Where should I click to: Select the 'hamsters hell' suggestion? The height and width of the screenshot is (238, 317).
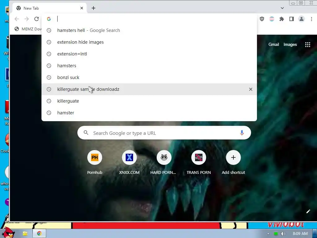coord(149,30)
